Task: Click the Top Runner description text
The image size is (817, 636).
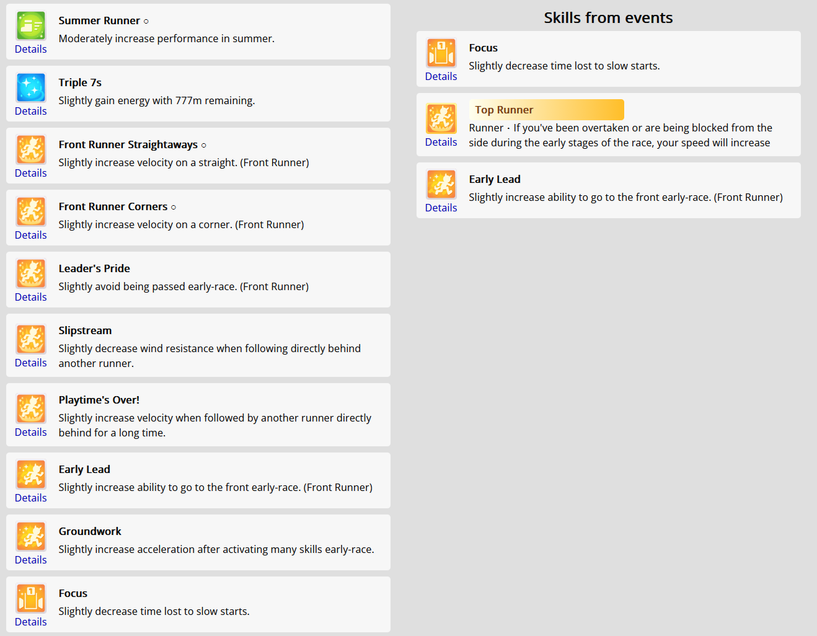Action: click(620, 135)
